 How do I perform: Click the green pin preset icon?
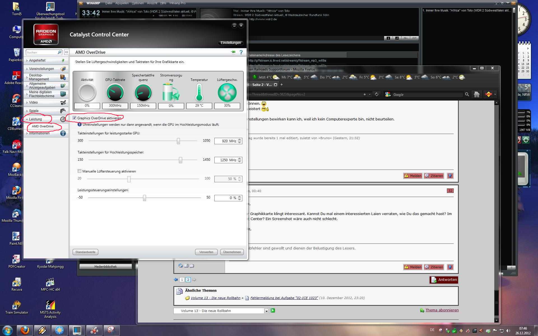coord(233,52)
